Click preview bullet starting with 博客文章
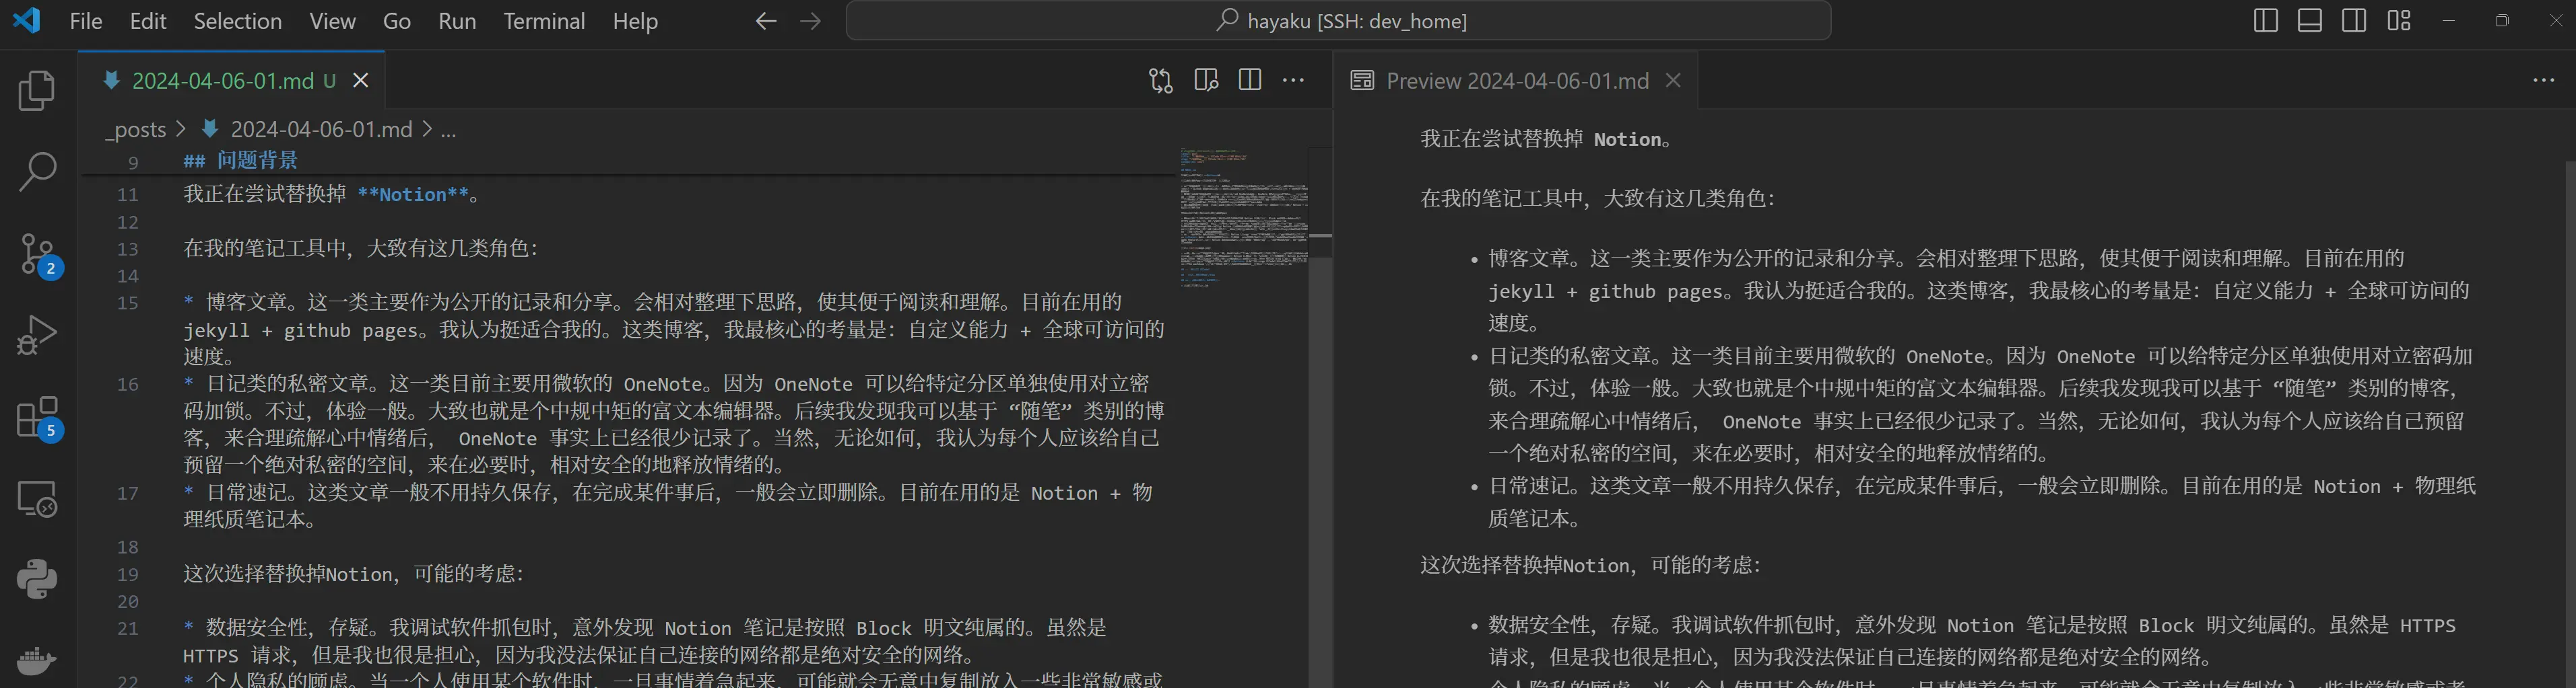The image size is (2576, 688). point(1980,291)
